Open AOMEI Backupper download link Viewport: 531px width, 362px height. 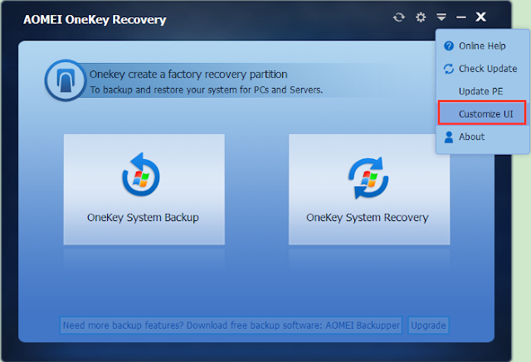(231, 326)
